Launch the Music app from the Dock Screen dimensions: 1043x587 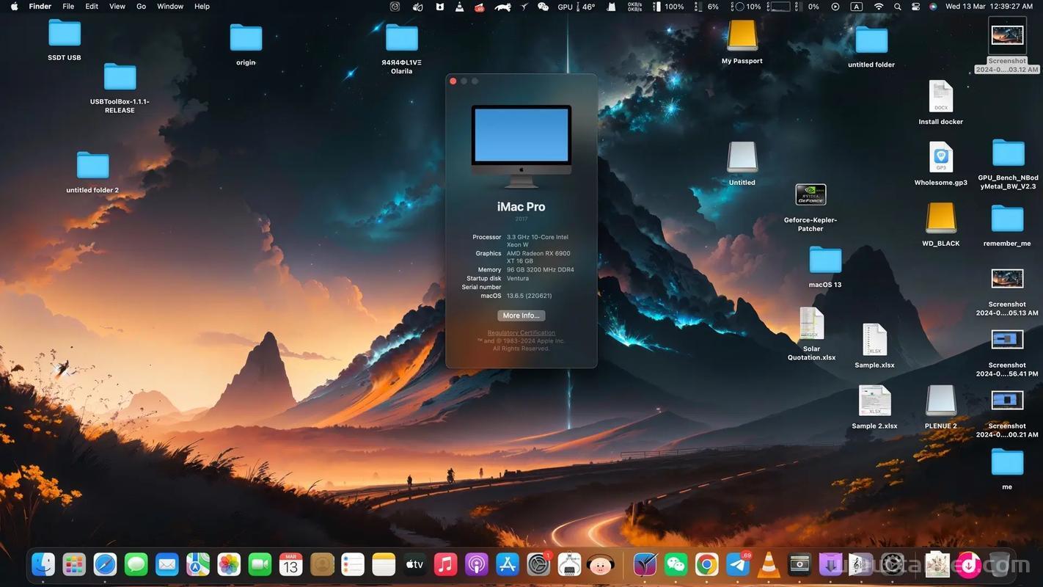[445, 564]
